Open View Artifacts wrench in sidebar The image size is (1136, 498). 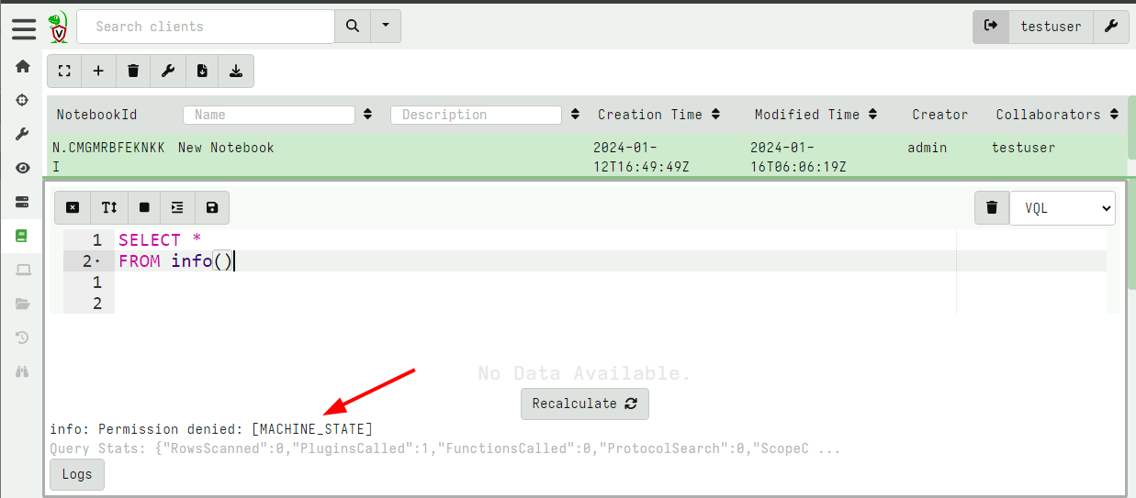coord(23,134)
